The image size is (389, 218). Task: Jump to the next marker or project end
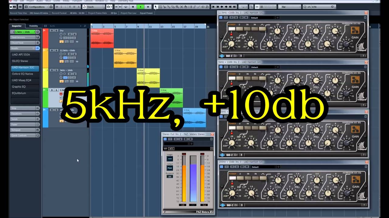point(120,7)
